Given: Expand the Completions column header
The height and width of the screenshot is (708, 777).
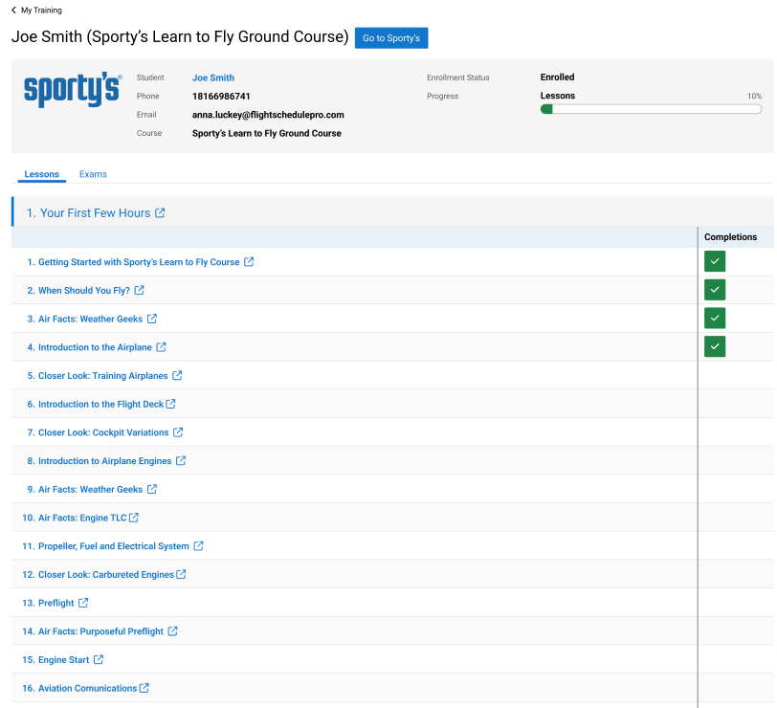Looking at the screenshot, I should 730,236.
